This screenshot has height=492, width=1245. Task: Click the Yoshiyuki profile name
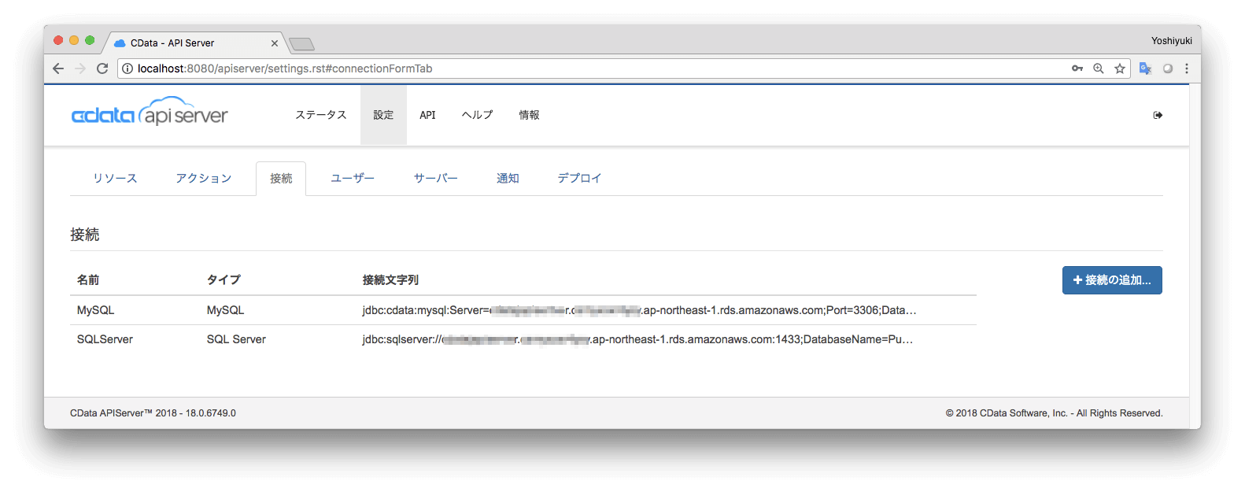click(1172, 41)
